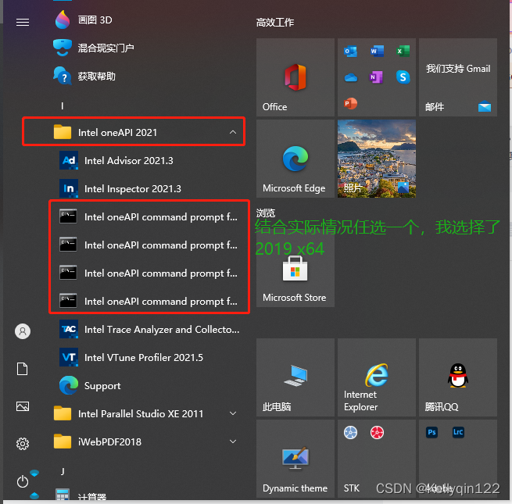Image resolution: width=512 pixels, height=504 pixels.
Task: Open Lightroom Classic in the Adobe tile folder
Action: pyautogui.click(x=458, y=433)
